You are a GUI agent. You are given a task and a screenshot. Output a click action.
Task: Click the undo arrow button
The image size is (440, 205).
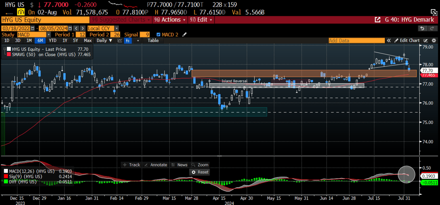(422, 28)
